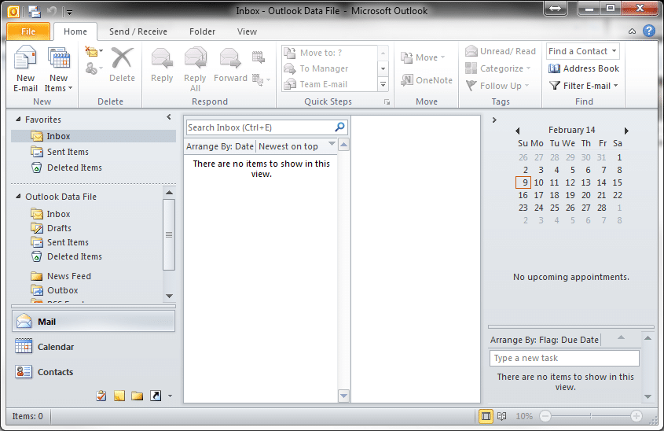
Task: Select the To Manager quick step
Action: pos(328,68)
